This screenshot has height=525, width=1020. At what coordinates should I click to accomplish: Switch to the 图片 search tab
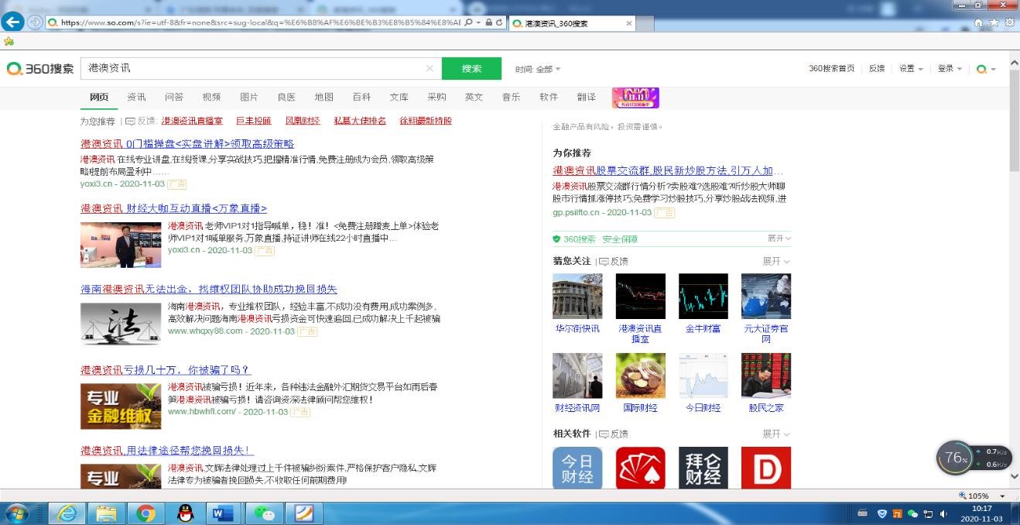click(x=249, y=97)
